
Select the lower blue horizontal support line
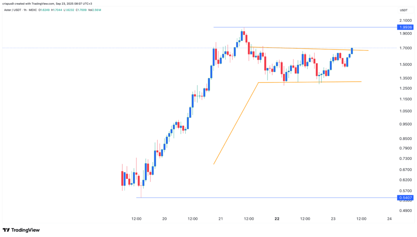click(x=266, y=198)
